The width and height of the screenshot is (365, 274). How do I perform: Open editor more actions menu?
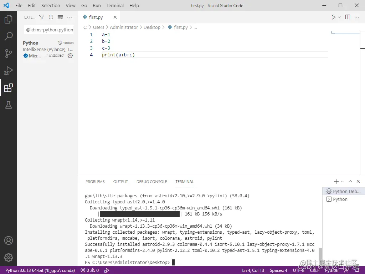356,17
